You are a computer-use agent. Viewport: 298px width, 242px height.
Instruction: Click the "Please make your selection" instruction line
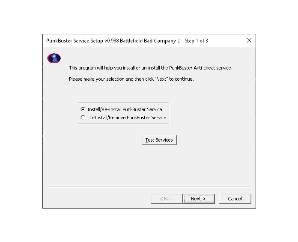[x=131, y=79]
